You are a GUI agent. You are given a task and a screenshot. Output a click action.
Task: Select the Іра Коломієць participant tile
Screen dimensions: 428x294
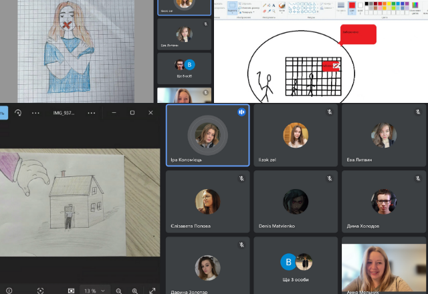207,136
